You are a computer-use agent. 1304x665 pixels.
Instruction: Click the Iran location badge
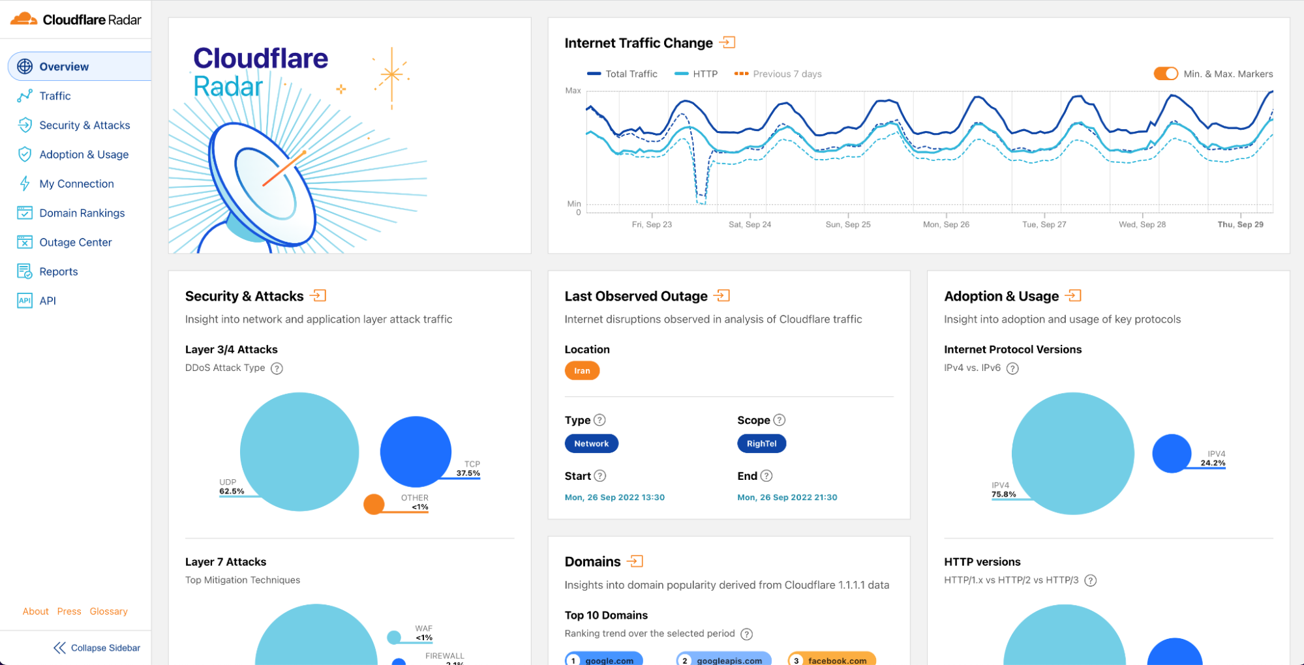click(x=582, y=370)
